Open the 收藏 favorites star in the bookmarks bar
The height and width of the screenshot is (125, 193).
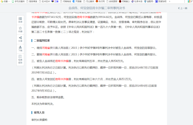pos(2,1)
